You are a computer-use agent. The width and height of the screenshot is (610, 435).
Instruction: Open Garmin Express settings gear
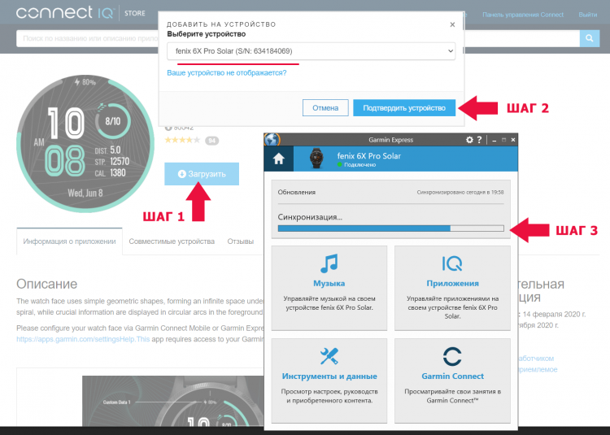pos(469,140)
